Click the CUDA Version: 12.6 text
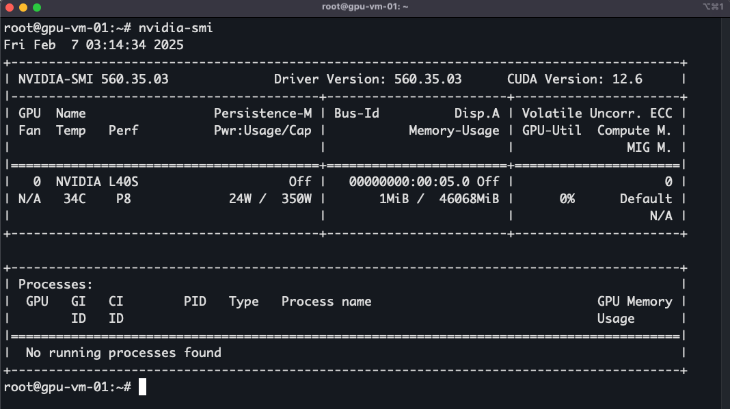Image resolution: width=730 pixels, height=409 pixels. coord(575,79)
